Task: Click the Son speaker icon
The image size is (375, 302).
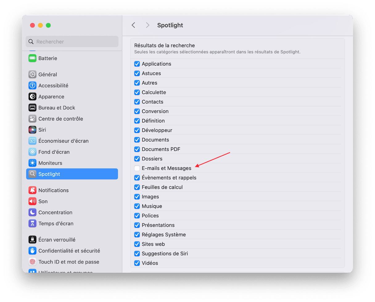Action: pos(32,201)
